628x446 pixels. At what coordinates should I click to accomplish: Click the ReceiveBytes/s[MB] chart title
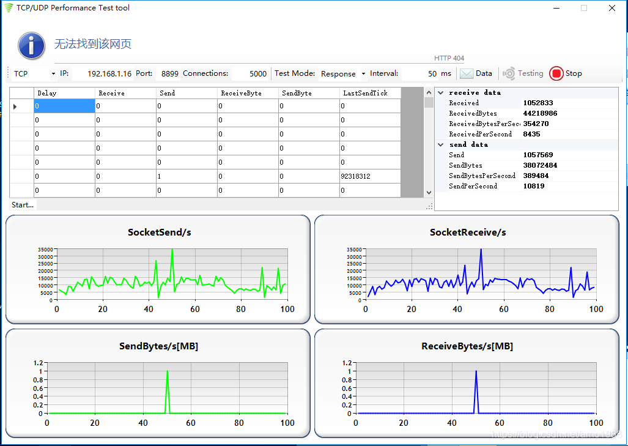467,346
